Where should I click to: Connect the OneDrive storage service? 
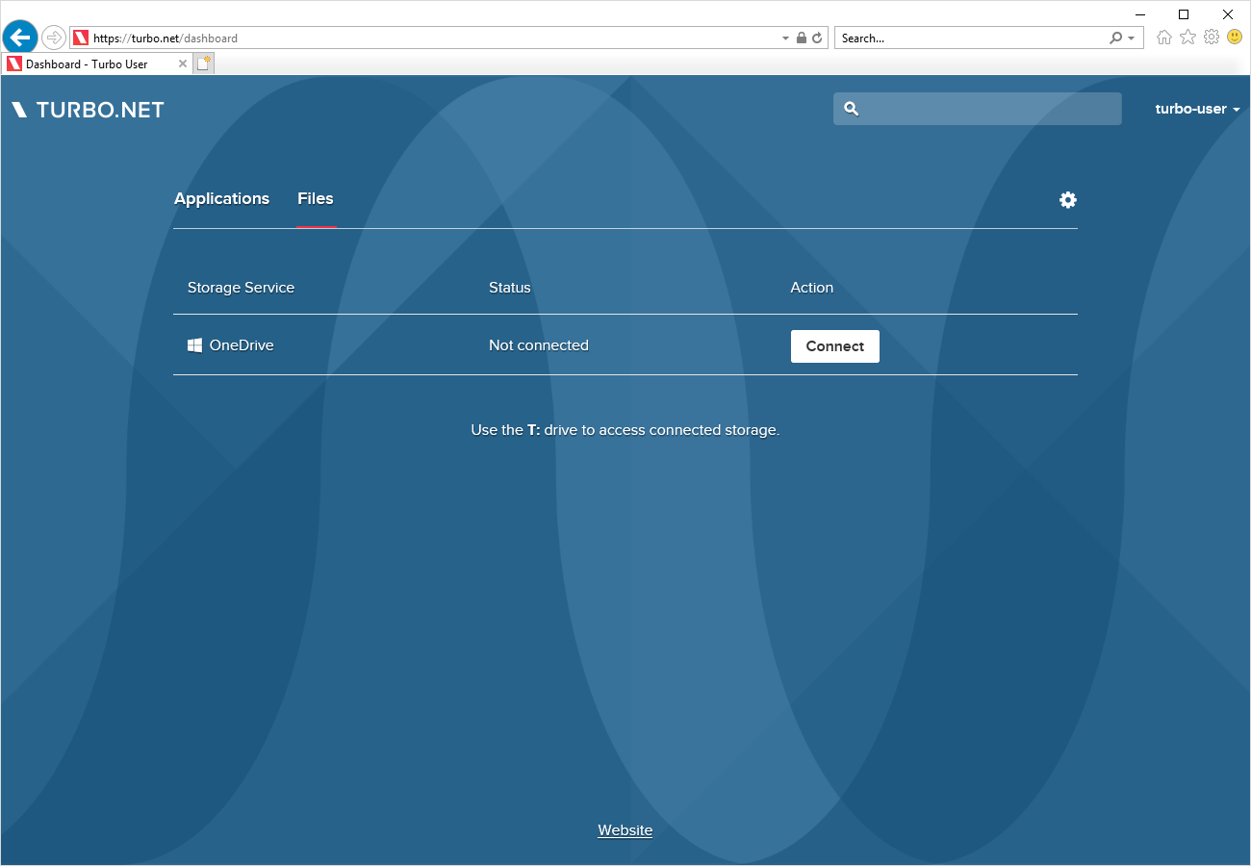[834, 345]
